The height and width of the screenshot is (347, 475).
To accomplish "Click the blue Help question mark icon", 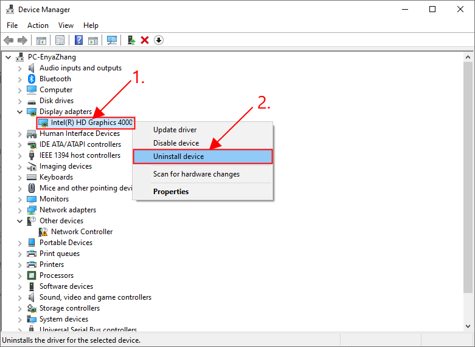I will point(78,40).
